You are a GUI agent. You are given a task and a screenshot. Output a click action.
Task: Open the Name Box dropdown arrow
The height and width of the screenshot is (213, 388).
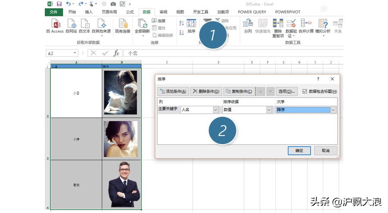click(x=75, y=53)
